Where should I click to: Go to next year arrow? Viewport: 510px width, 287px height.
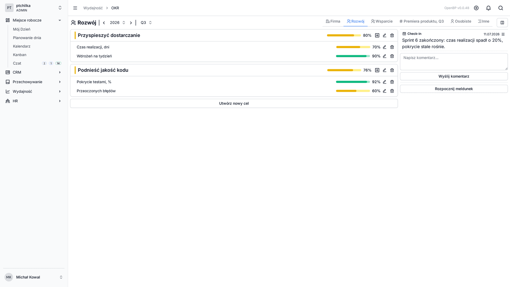pyautogui.click(x=131, y=23)
